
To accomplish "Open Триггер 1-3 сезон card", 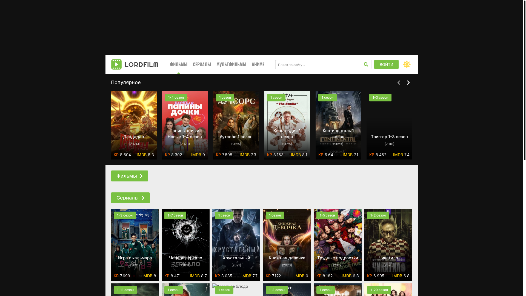I will (x=390, y=125).
